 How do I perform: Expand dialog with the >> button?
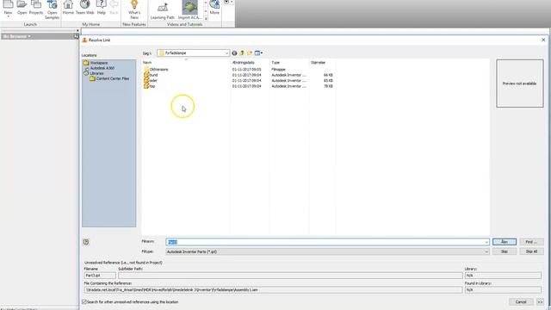point(540,302)
